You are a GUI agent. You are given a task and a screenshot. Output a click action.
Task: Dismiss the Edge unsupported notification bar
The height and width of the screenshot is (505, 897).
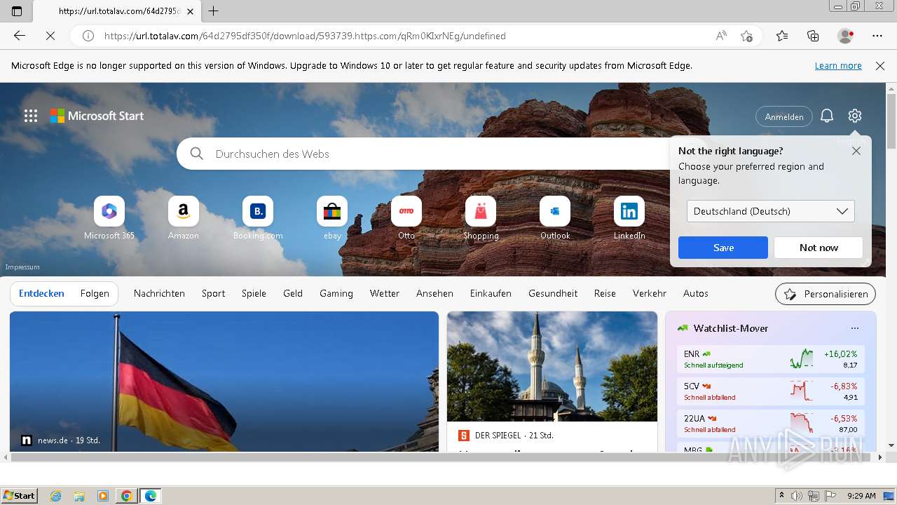point(880,66)
